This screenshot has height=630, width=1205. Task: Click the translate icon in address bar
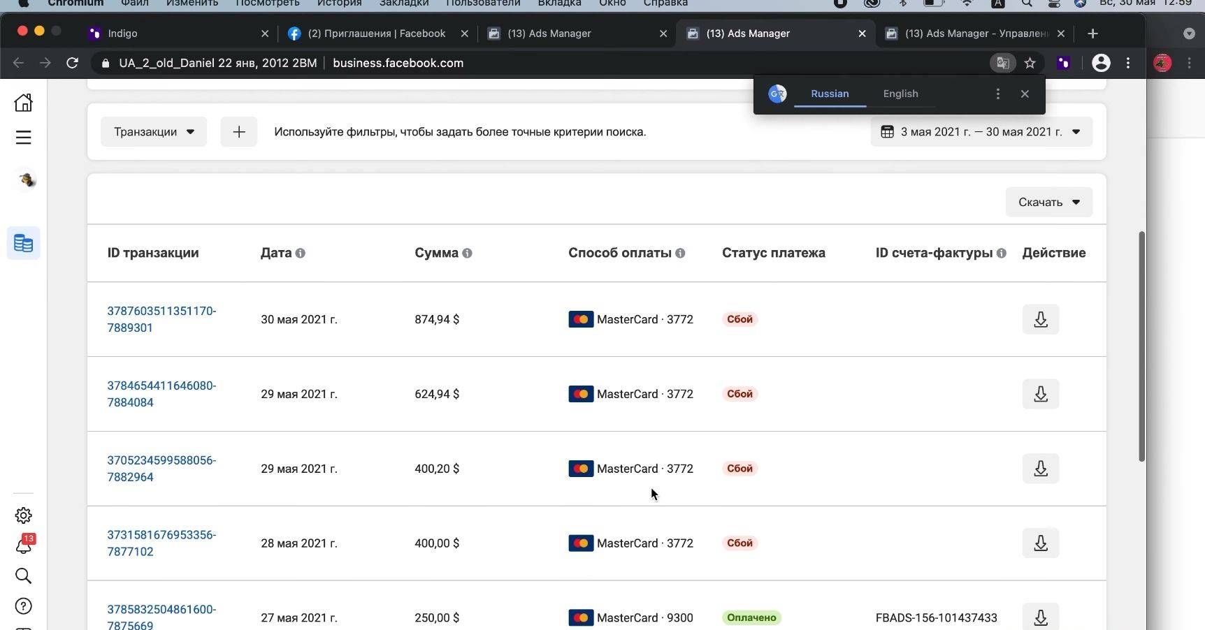(1003, 63)
